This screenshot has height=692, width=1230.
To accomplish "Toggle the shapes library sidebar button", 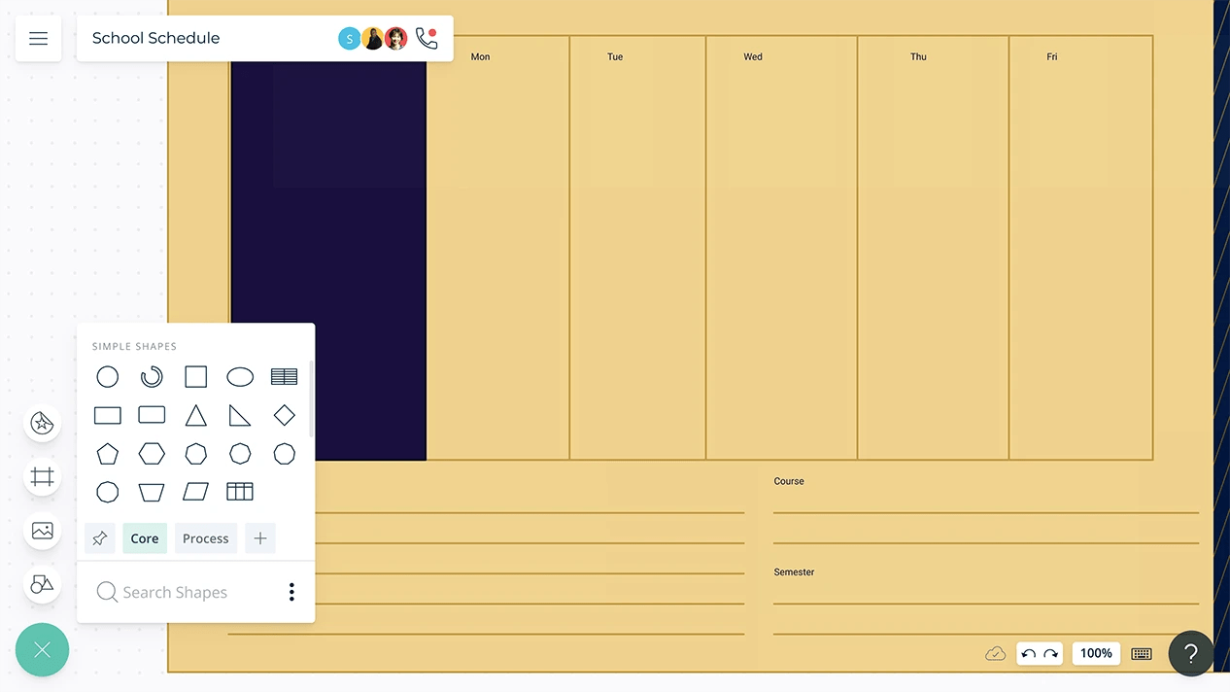I will pos(42,584).
